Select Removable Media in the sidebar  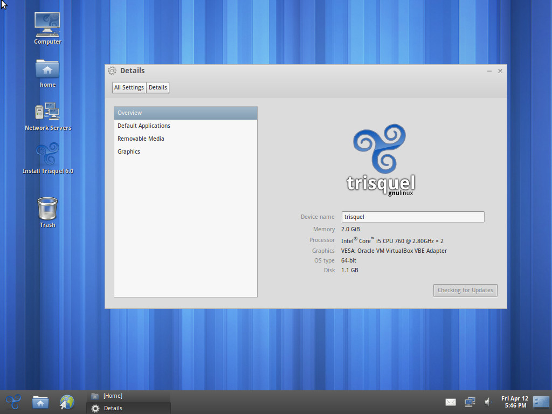pyautogui.click(x=185, y=139)
